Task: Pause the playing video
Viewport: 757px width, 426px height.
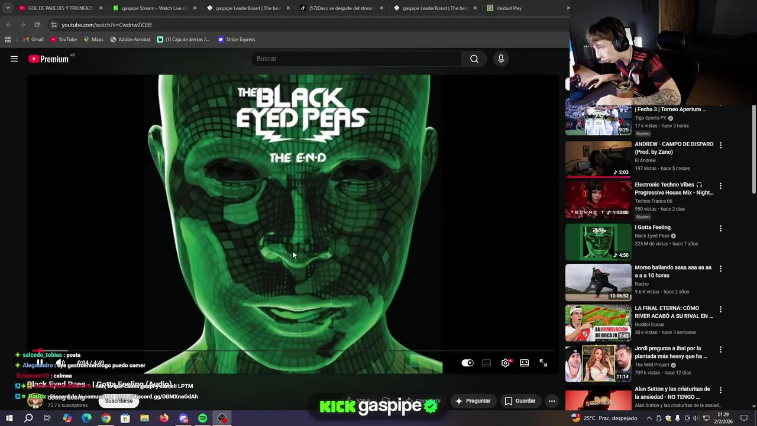Action: [40, 363]
